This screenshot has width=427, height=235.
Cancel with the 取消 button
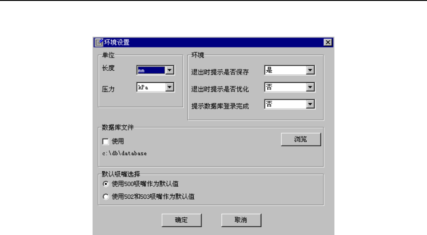coord(241,220)
